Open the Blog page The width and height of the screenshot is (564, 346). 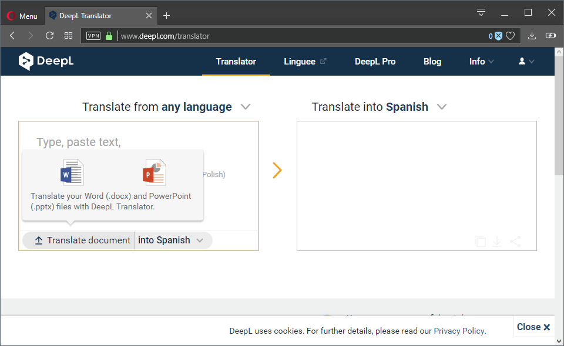pos(432,62)
